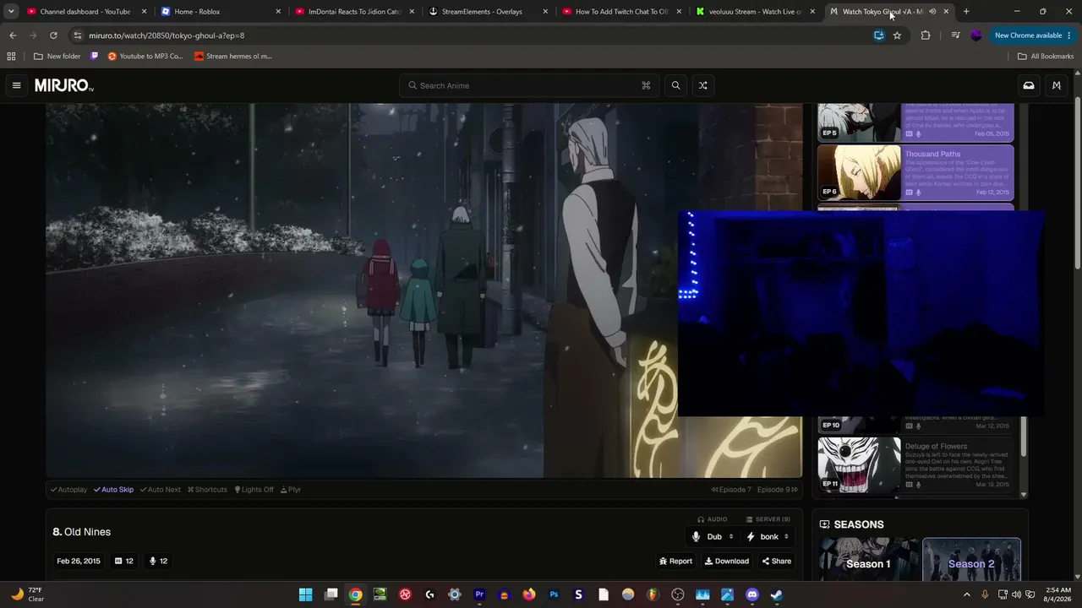The width and height of the screenshot is (1082, 608).
Task: View site information icon in address bar
Action: (78, 35)
